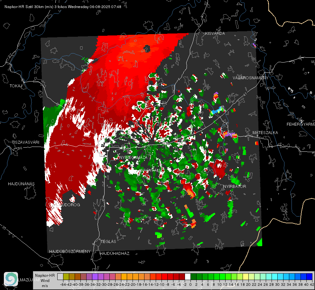315x290 pixels.
Task: Click road number 36 near Tiszavasvári
Action: click(x=20, y=148)
